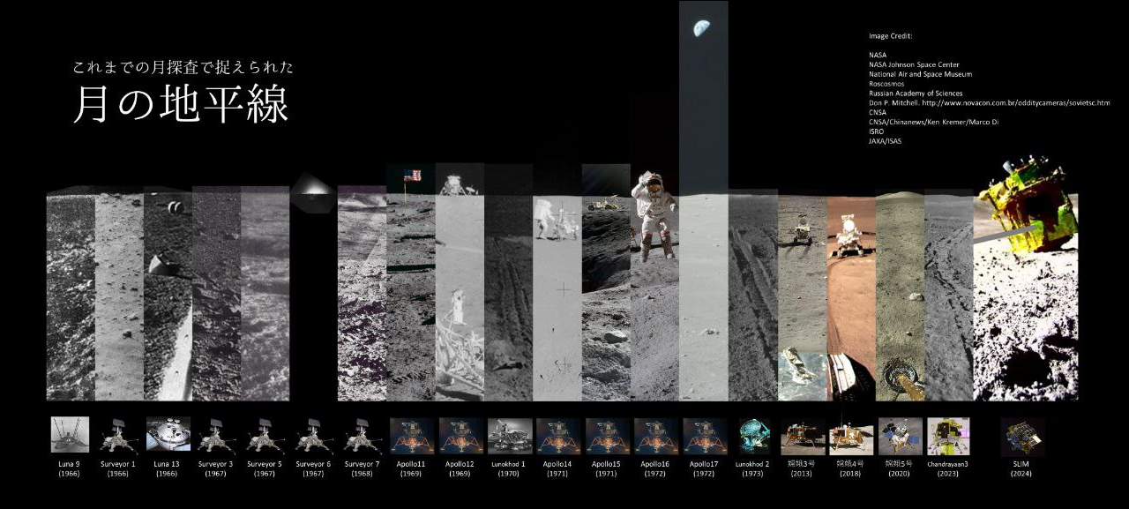Click the Apollo11 lunar module icon
The image size is (1129, 509).
point(411,436)
